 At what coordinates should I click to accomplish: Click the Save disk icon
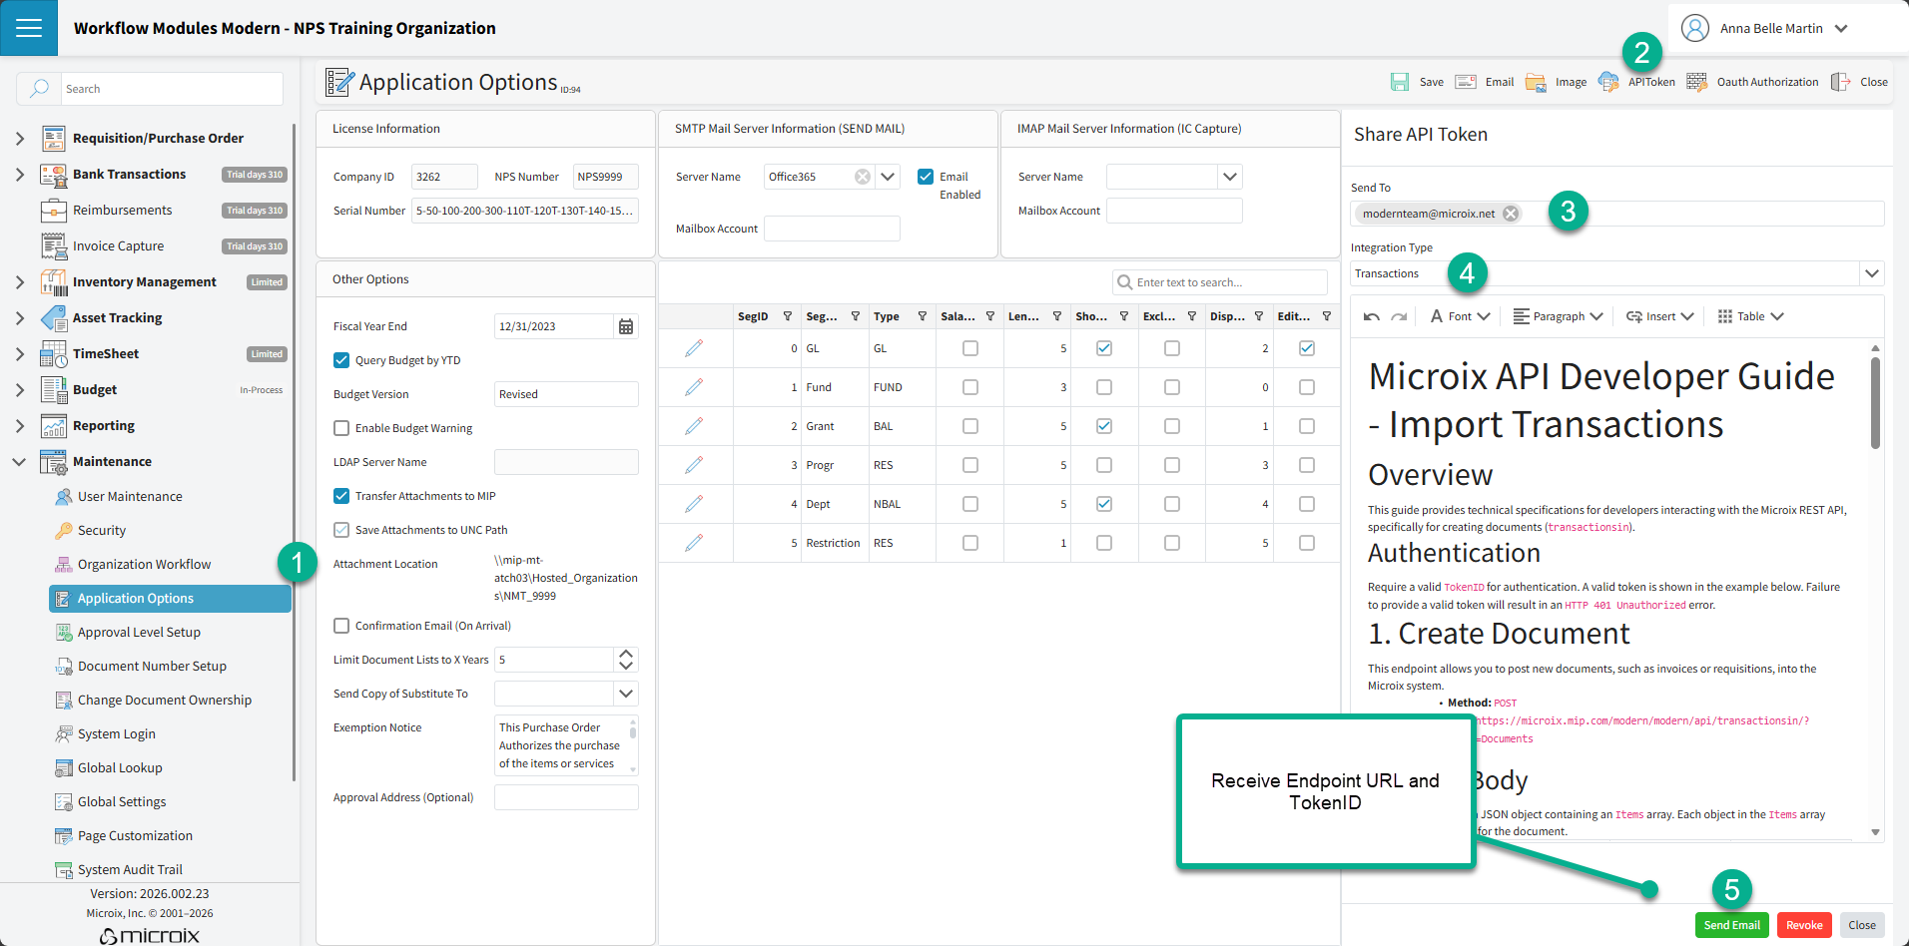point(1400,82)
